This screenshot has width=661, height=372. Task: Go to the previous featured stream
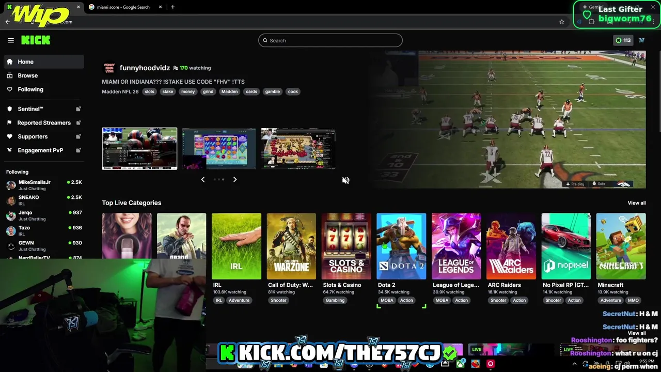[203, 179]
